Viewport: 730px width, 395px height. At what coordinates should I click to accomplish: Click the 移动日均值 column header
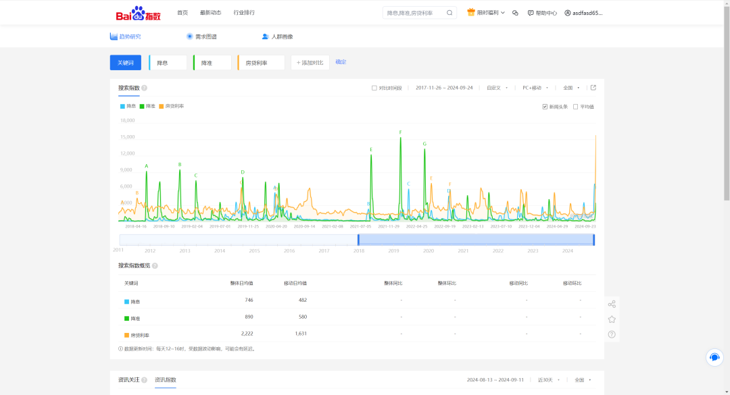coord(295,283)
